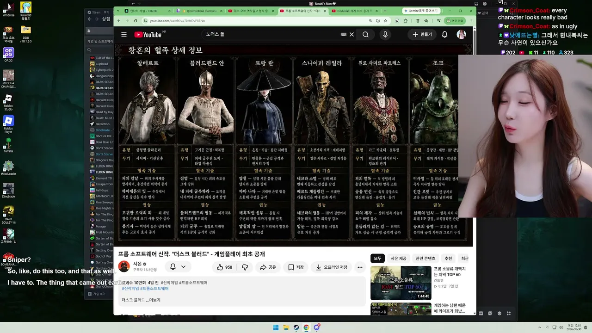
Task: Launch OP.GG desktop shortcut
Action: click(x=8, y=54)
